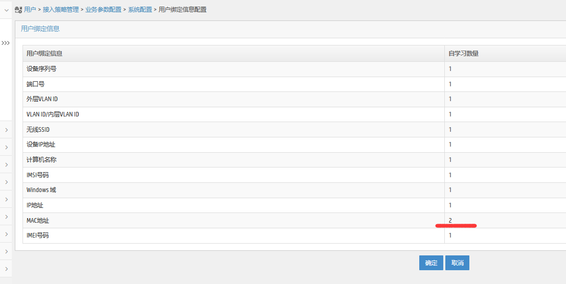The height and width of the screenshot is (284, 566).
Task: Select the 端口号 row label
Action: [x=36, y=84]
